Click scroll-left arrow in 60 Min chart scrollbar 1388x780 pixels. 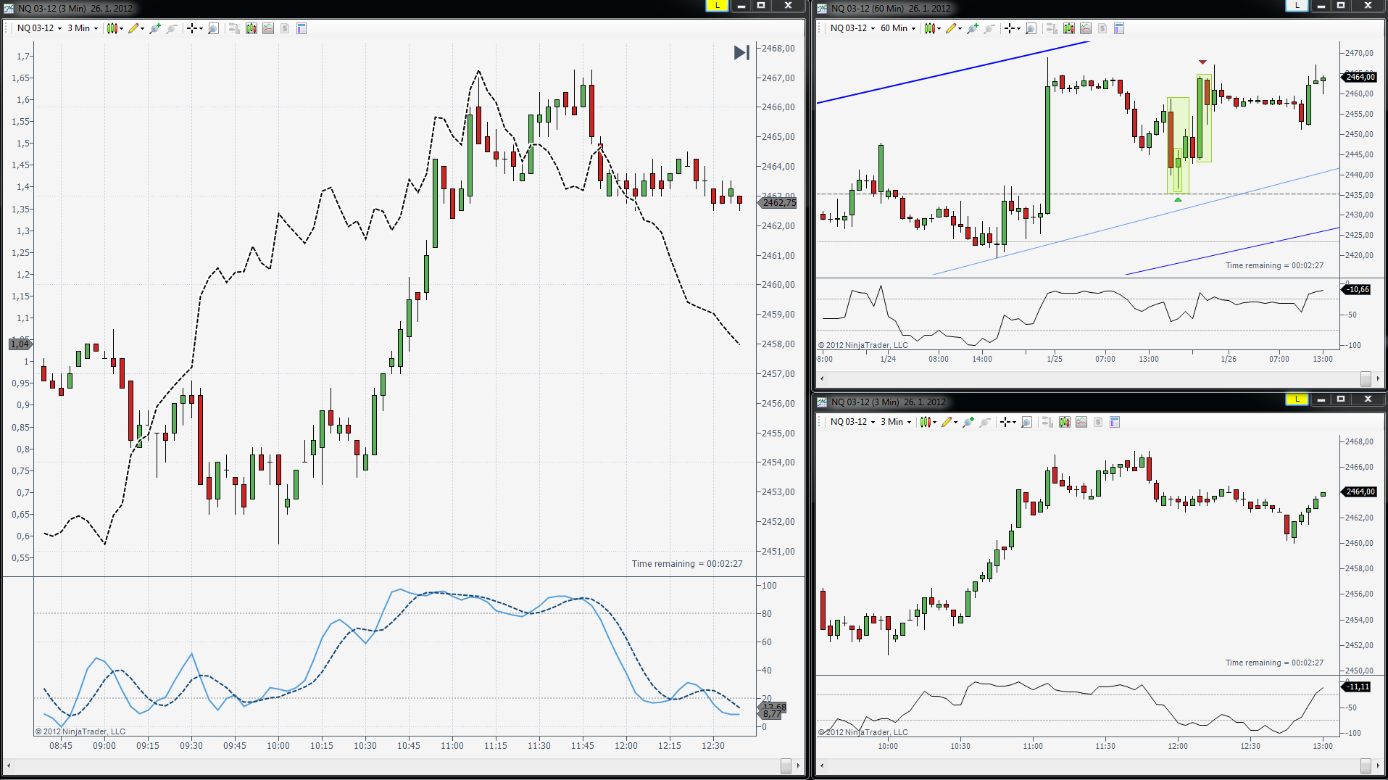point(822,378)
